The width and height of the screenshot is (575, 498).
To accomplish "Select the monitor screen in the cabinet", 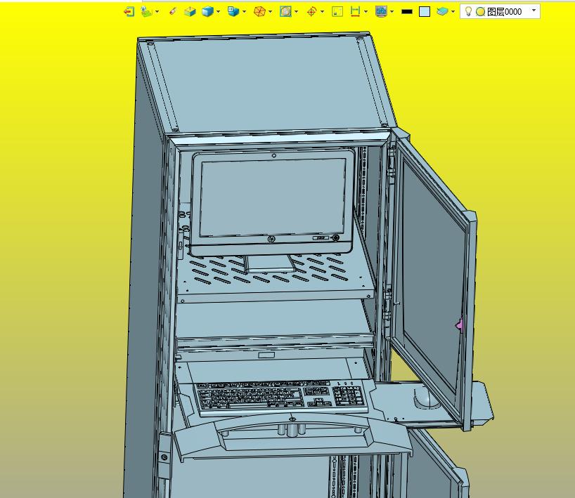I will pos(272,197).
